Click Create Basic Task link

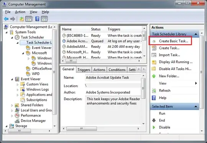click(x=174, y=41)
